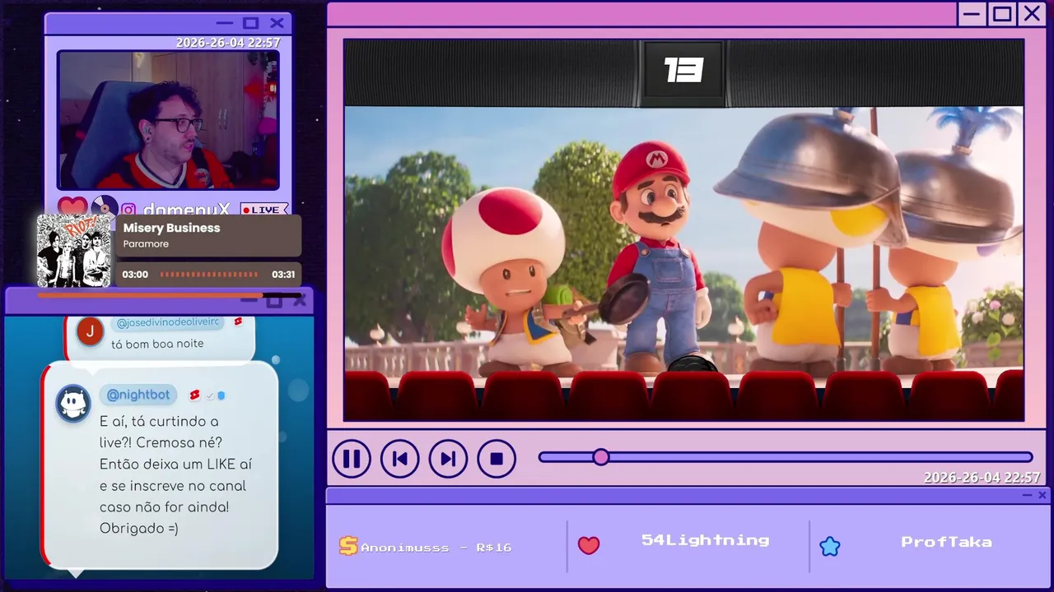Close the video player window
This screenshot has height=592, width=1054.
click(x=1032, y=14)
